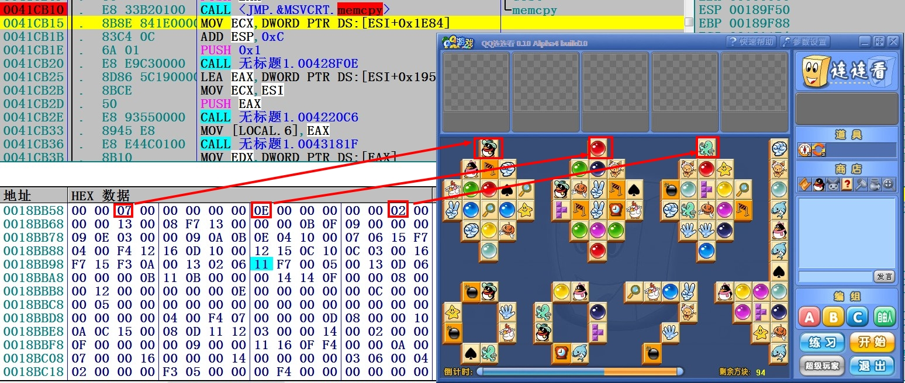The image size is (905, 383).
Task: Buy the orange ticket item in 商店
Action: point(804,184)
